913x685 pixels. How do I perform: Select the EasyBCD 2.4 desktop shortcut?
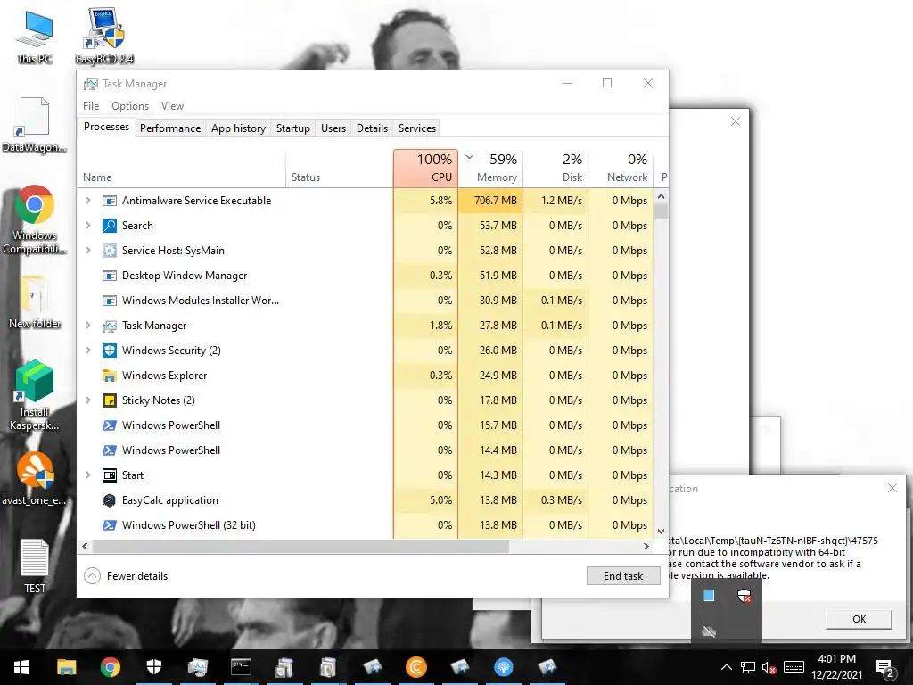[x=104, y=36]
